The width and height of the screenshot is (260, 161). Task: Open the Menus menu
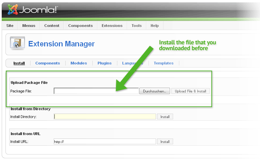(29, 26)
